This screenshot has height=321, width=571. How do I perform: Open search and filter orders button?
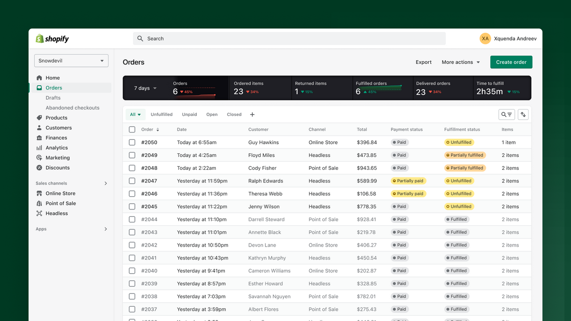pyautogui.click(x=507, y=115)
